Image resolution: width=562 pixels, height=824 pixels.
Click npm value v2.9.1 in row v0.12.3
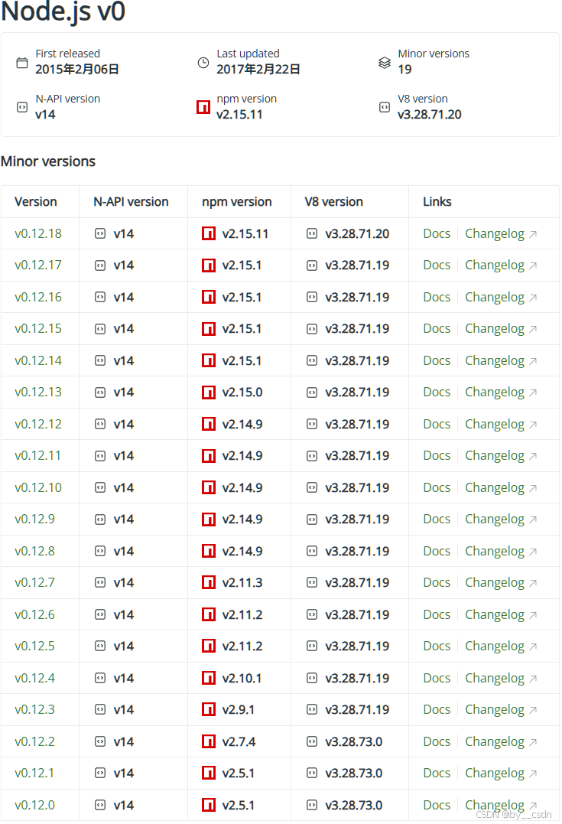pos(239,710)
